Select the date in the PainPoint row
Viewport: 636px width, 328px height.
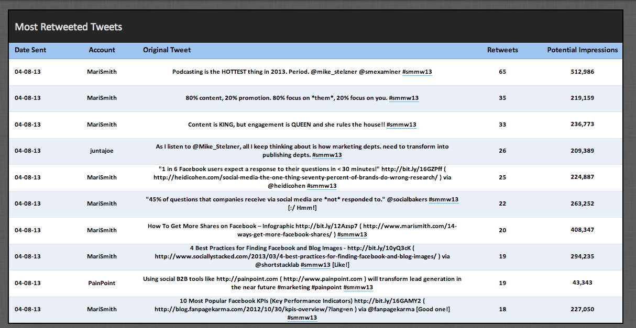point(28,283)
